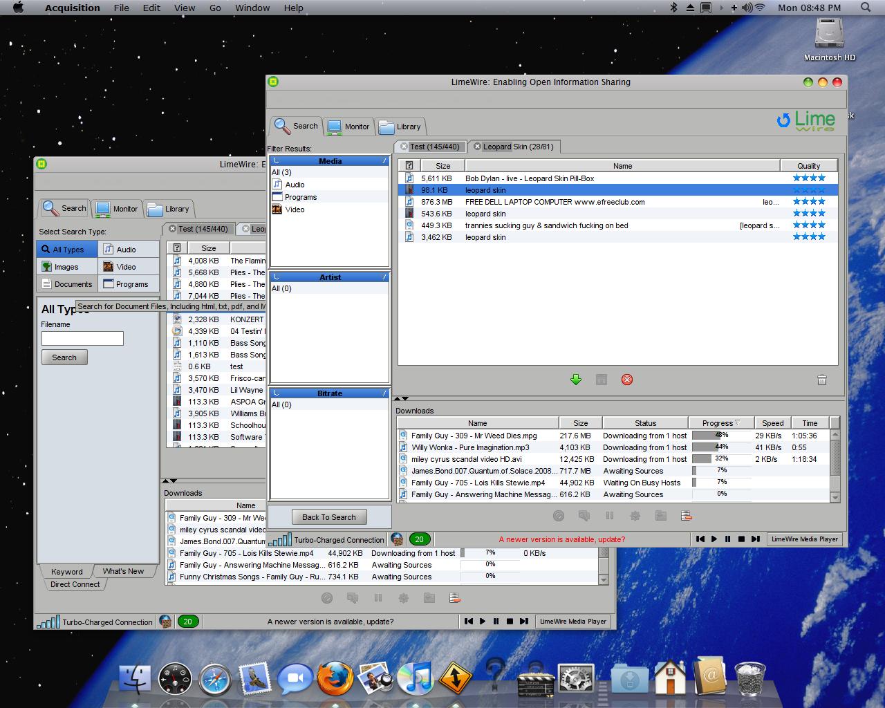Screen dimensions: 885x708
Task: Select the Programs search type
Action: [x=129, y=284]
